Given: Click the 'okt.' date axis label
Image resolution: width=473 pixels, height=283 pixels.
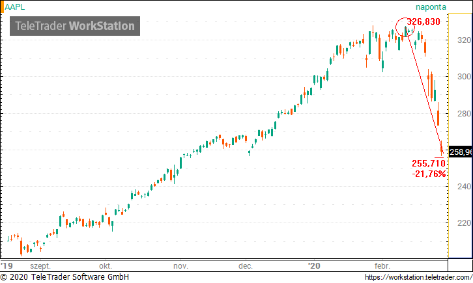Looking at the screenshot, I should tap(106, 266).
